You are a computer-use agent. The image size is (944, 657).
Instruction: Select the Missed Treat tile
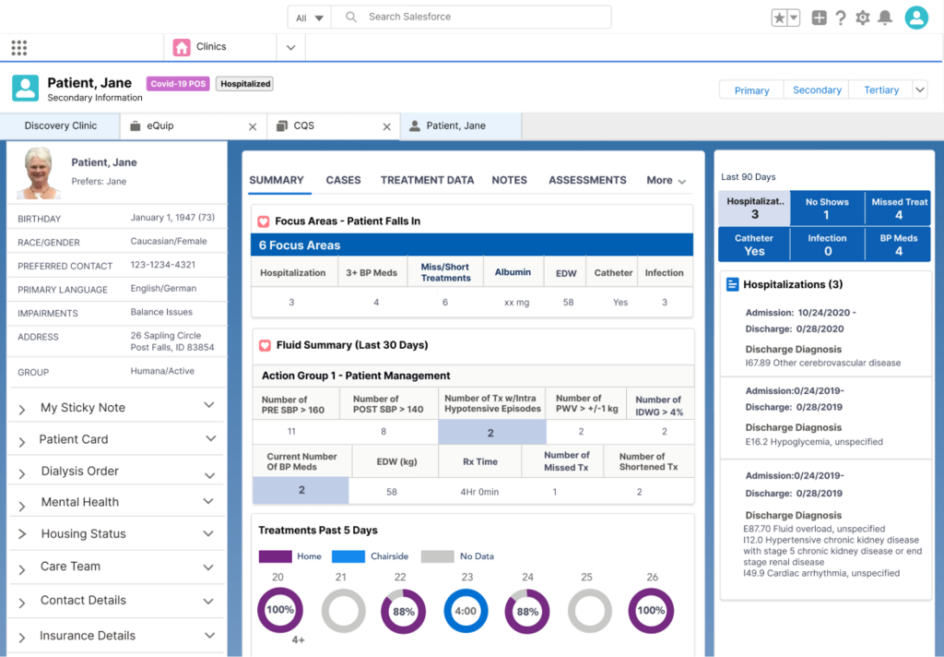(899, 209)
